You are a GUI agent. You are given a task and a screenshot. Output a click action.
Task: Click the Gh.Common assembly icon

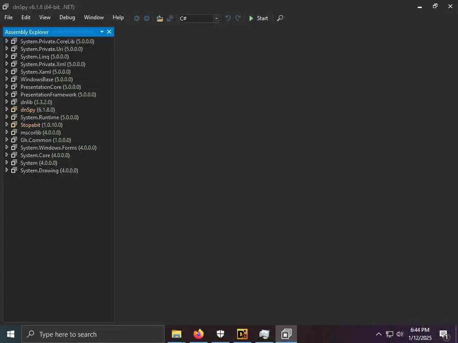14,140
